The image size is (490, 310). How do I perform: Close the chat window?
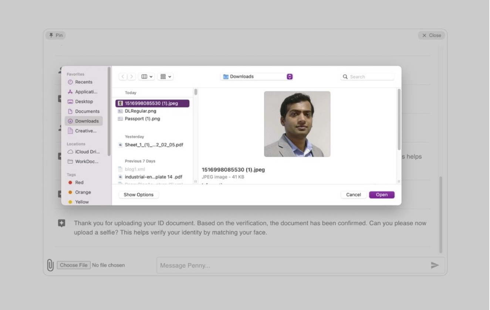[x=432, y=35]
